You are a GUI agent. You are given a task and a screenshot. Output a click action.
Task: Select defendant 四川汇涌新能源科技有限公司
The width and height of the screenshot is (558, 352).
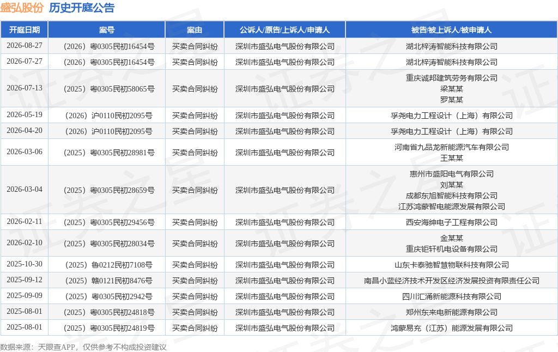click(x=452, y=296)
